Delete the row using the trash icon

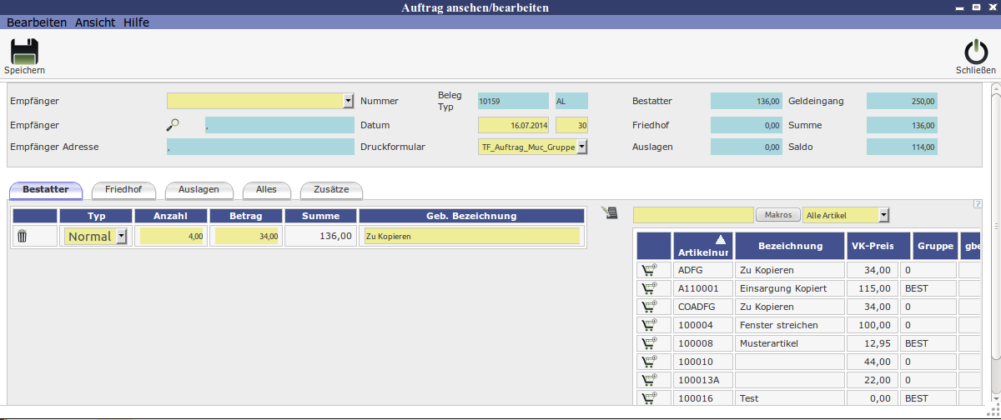click(x=23, y=237)
